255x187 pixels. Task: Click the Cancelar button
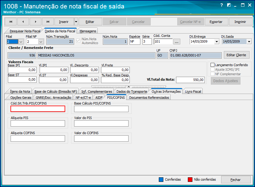pyautogui.click(x=138, y=22)
